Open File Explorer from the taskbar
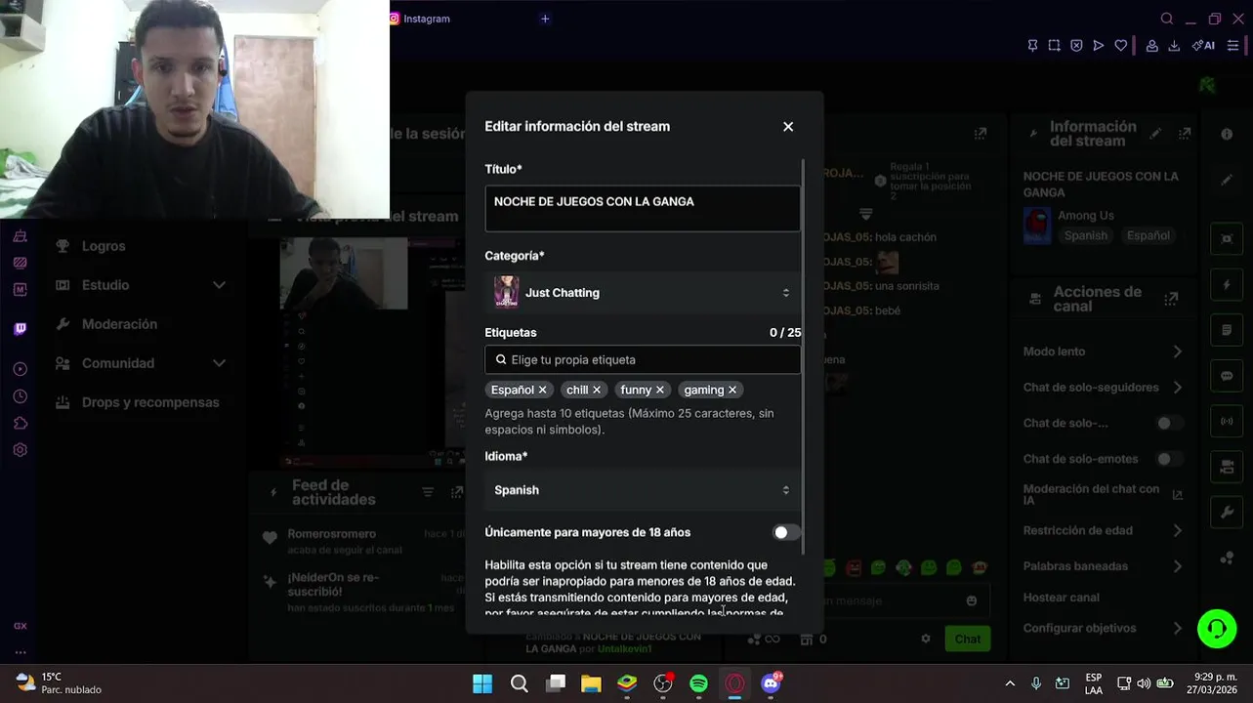 [x=591, y=684]
